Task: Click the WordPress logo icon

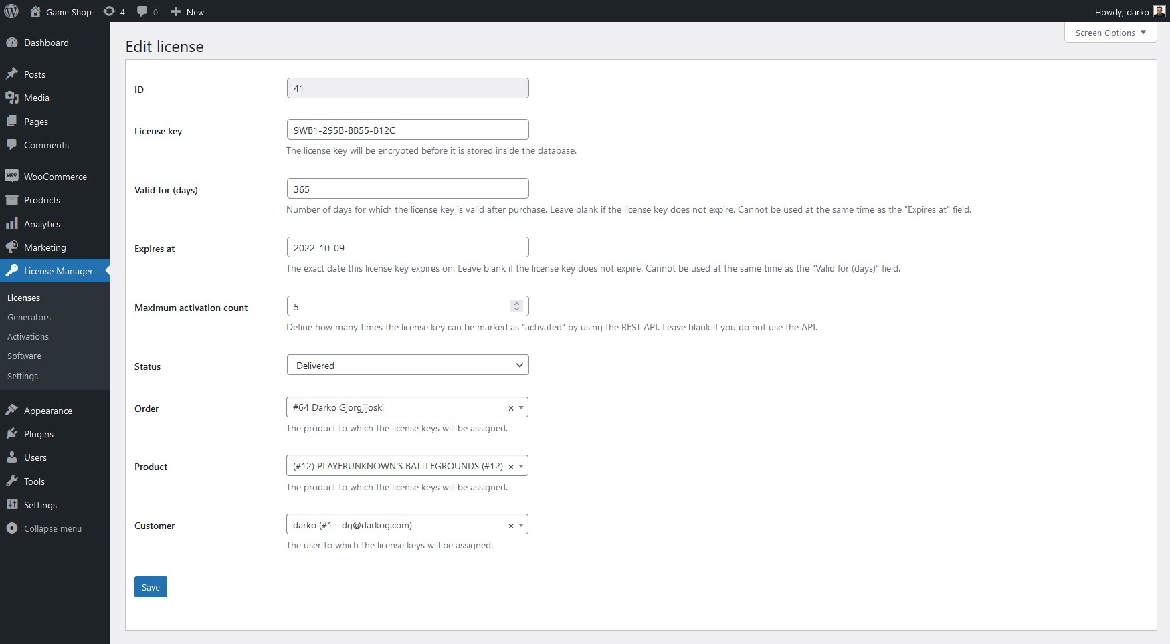Action: point(11,11)
